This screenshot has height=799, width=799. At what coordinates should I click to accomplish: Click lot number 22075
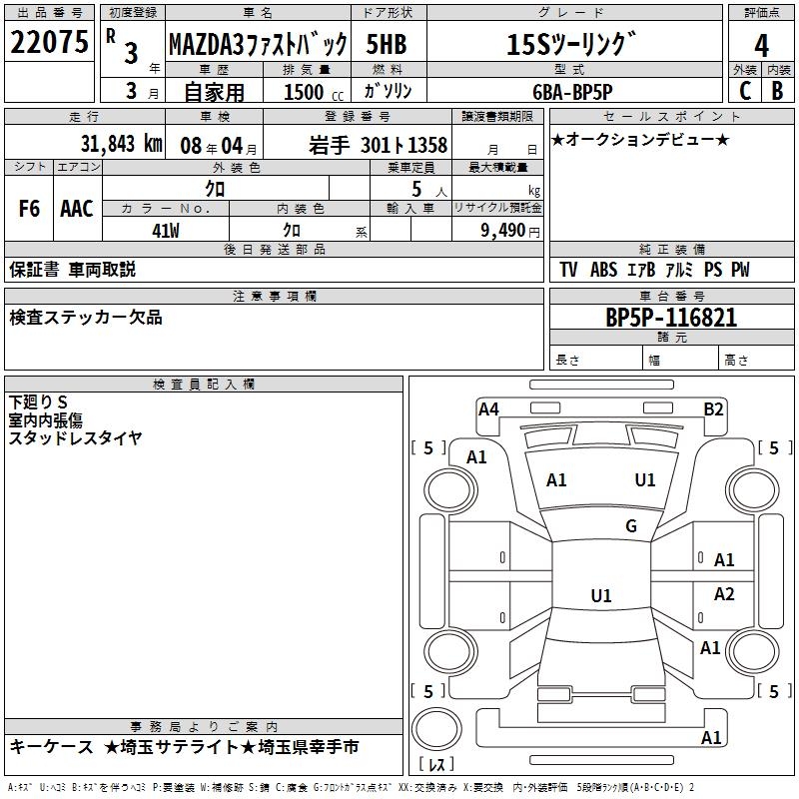pos(49,42)
